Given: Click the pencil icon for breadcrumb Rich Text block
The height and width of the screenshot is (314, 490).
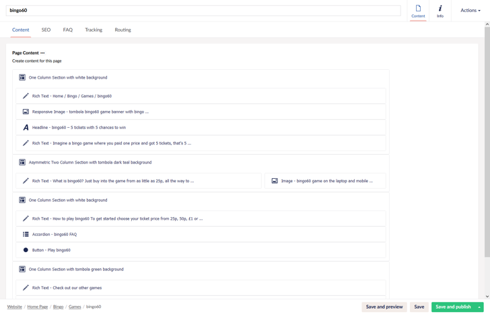Looking at the screenshot, I should [x=26, y=96].
